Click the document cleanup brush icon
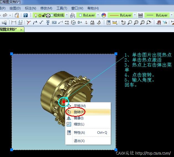Viewport: 174px width, 157px height. coord(17,15)
